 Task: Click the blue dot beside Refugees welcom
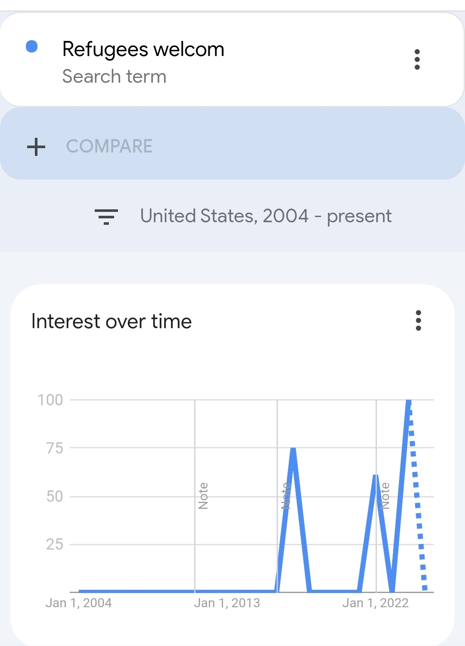pos(32,47)
